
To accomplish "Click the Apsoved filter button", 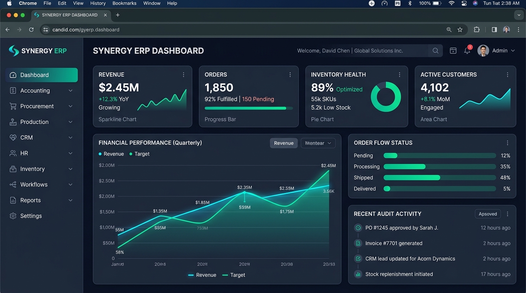I will tap(488, 214).
